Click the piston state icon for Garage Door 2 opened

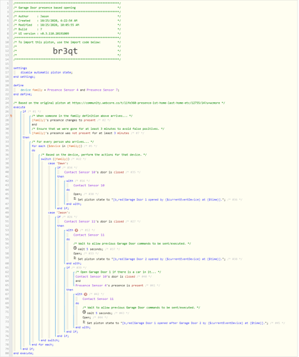(x=74, y=258)
